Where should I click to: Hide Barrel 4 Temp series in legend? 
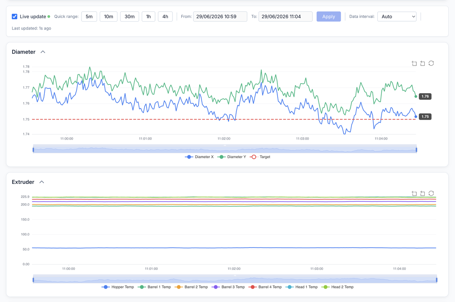pyautogui.click(x=265, y=287)
